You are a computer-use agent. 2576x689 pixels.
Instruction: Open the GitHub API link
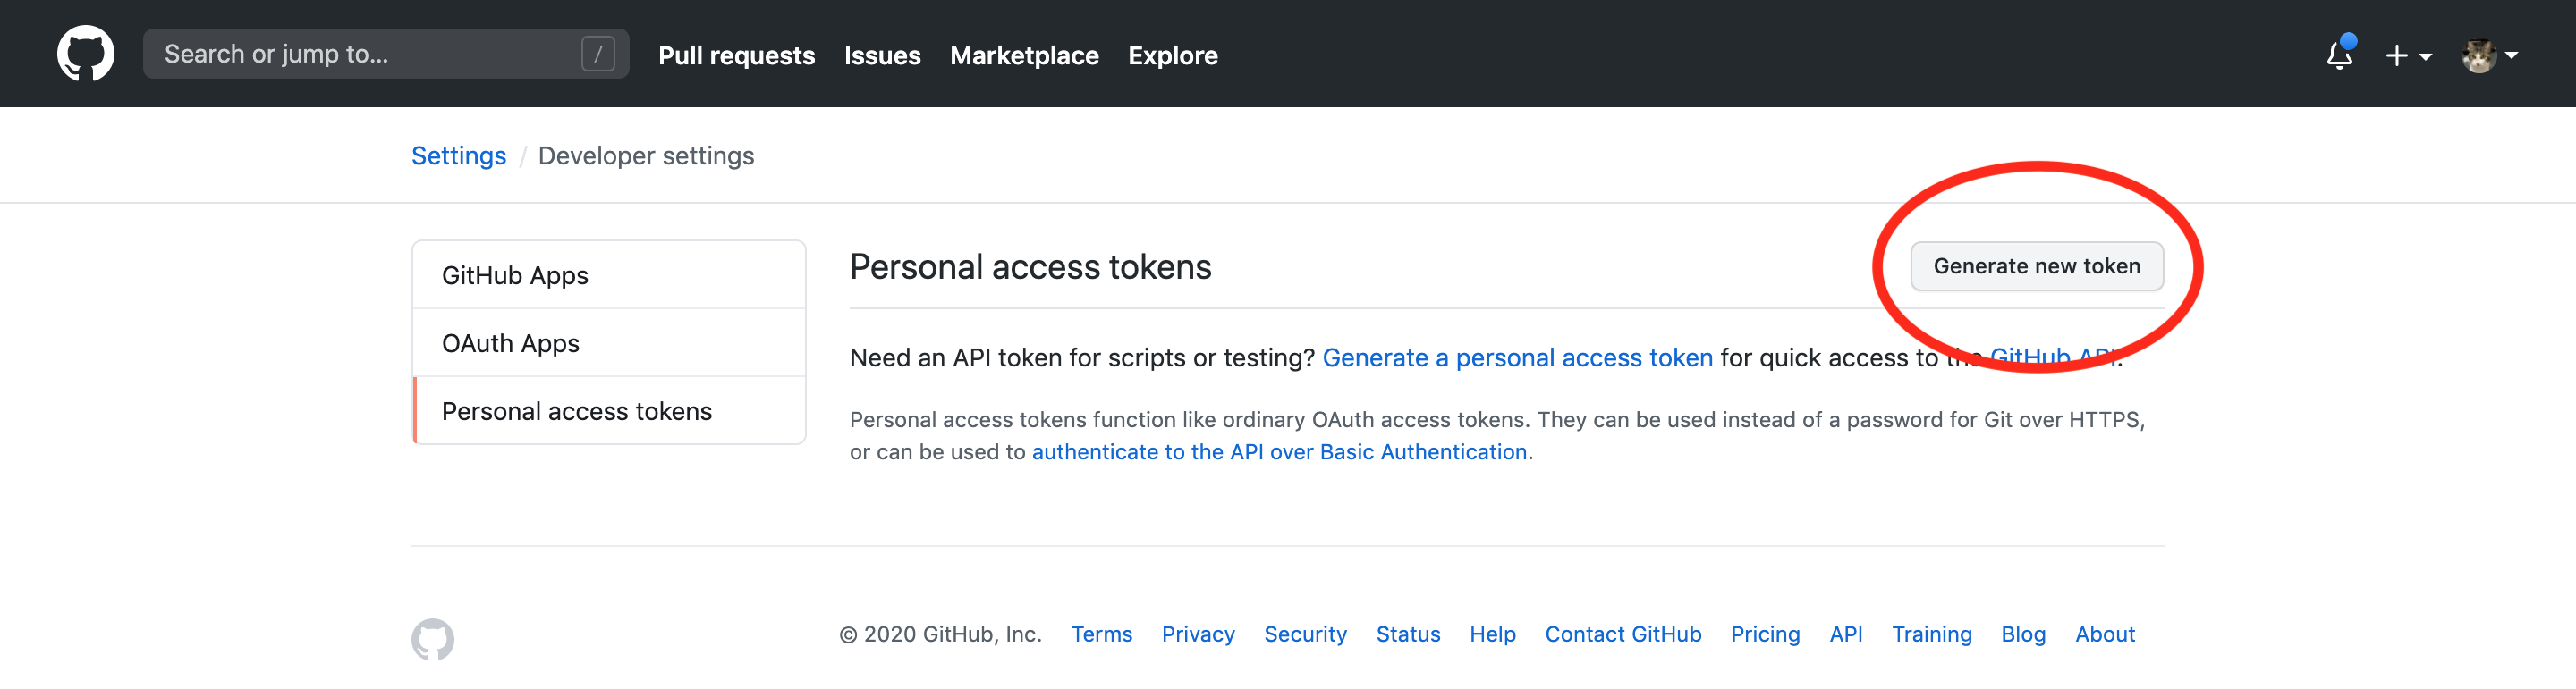click(x=2052, y=357)
